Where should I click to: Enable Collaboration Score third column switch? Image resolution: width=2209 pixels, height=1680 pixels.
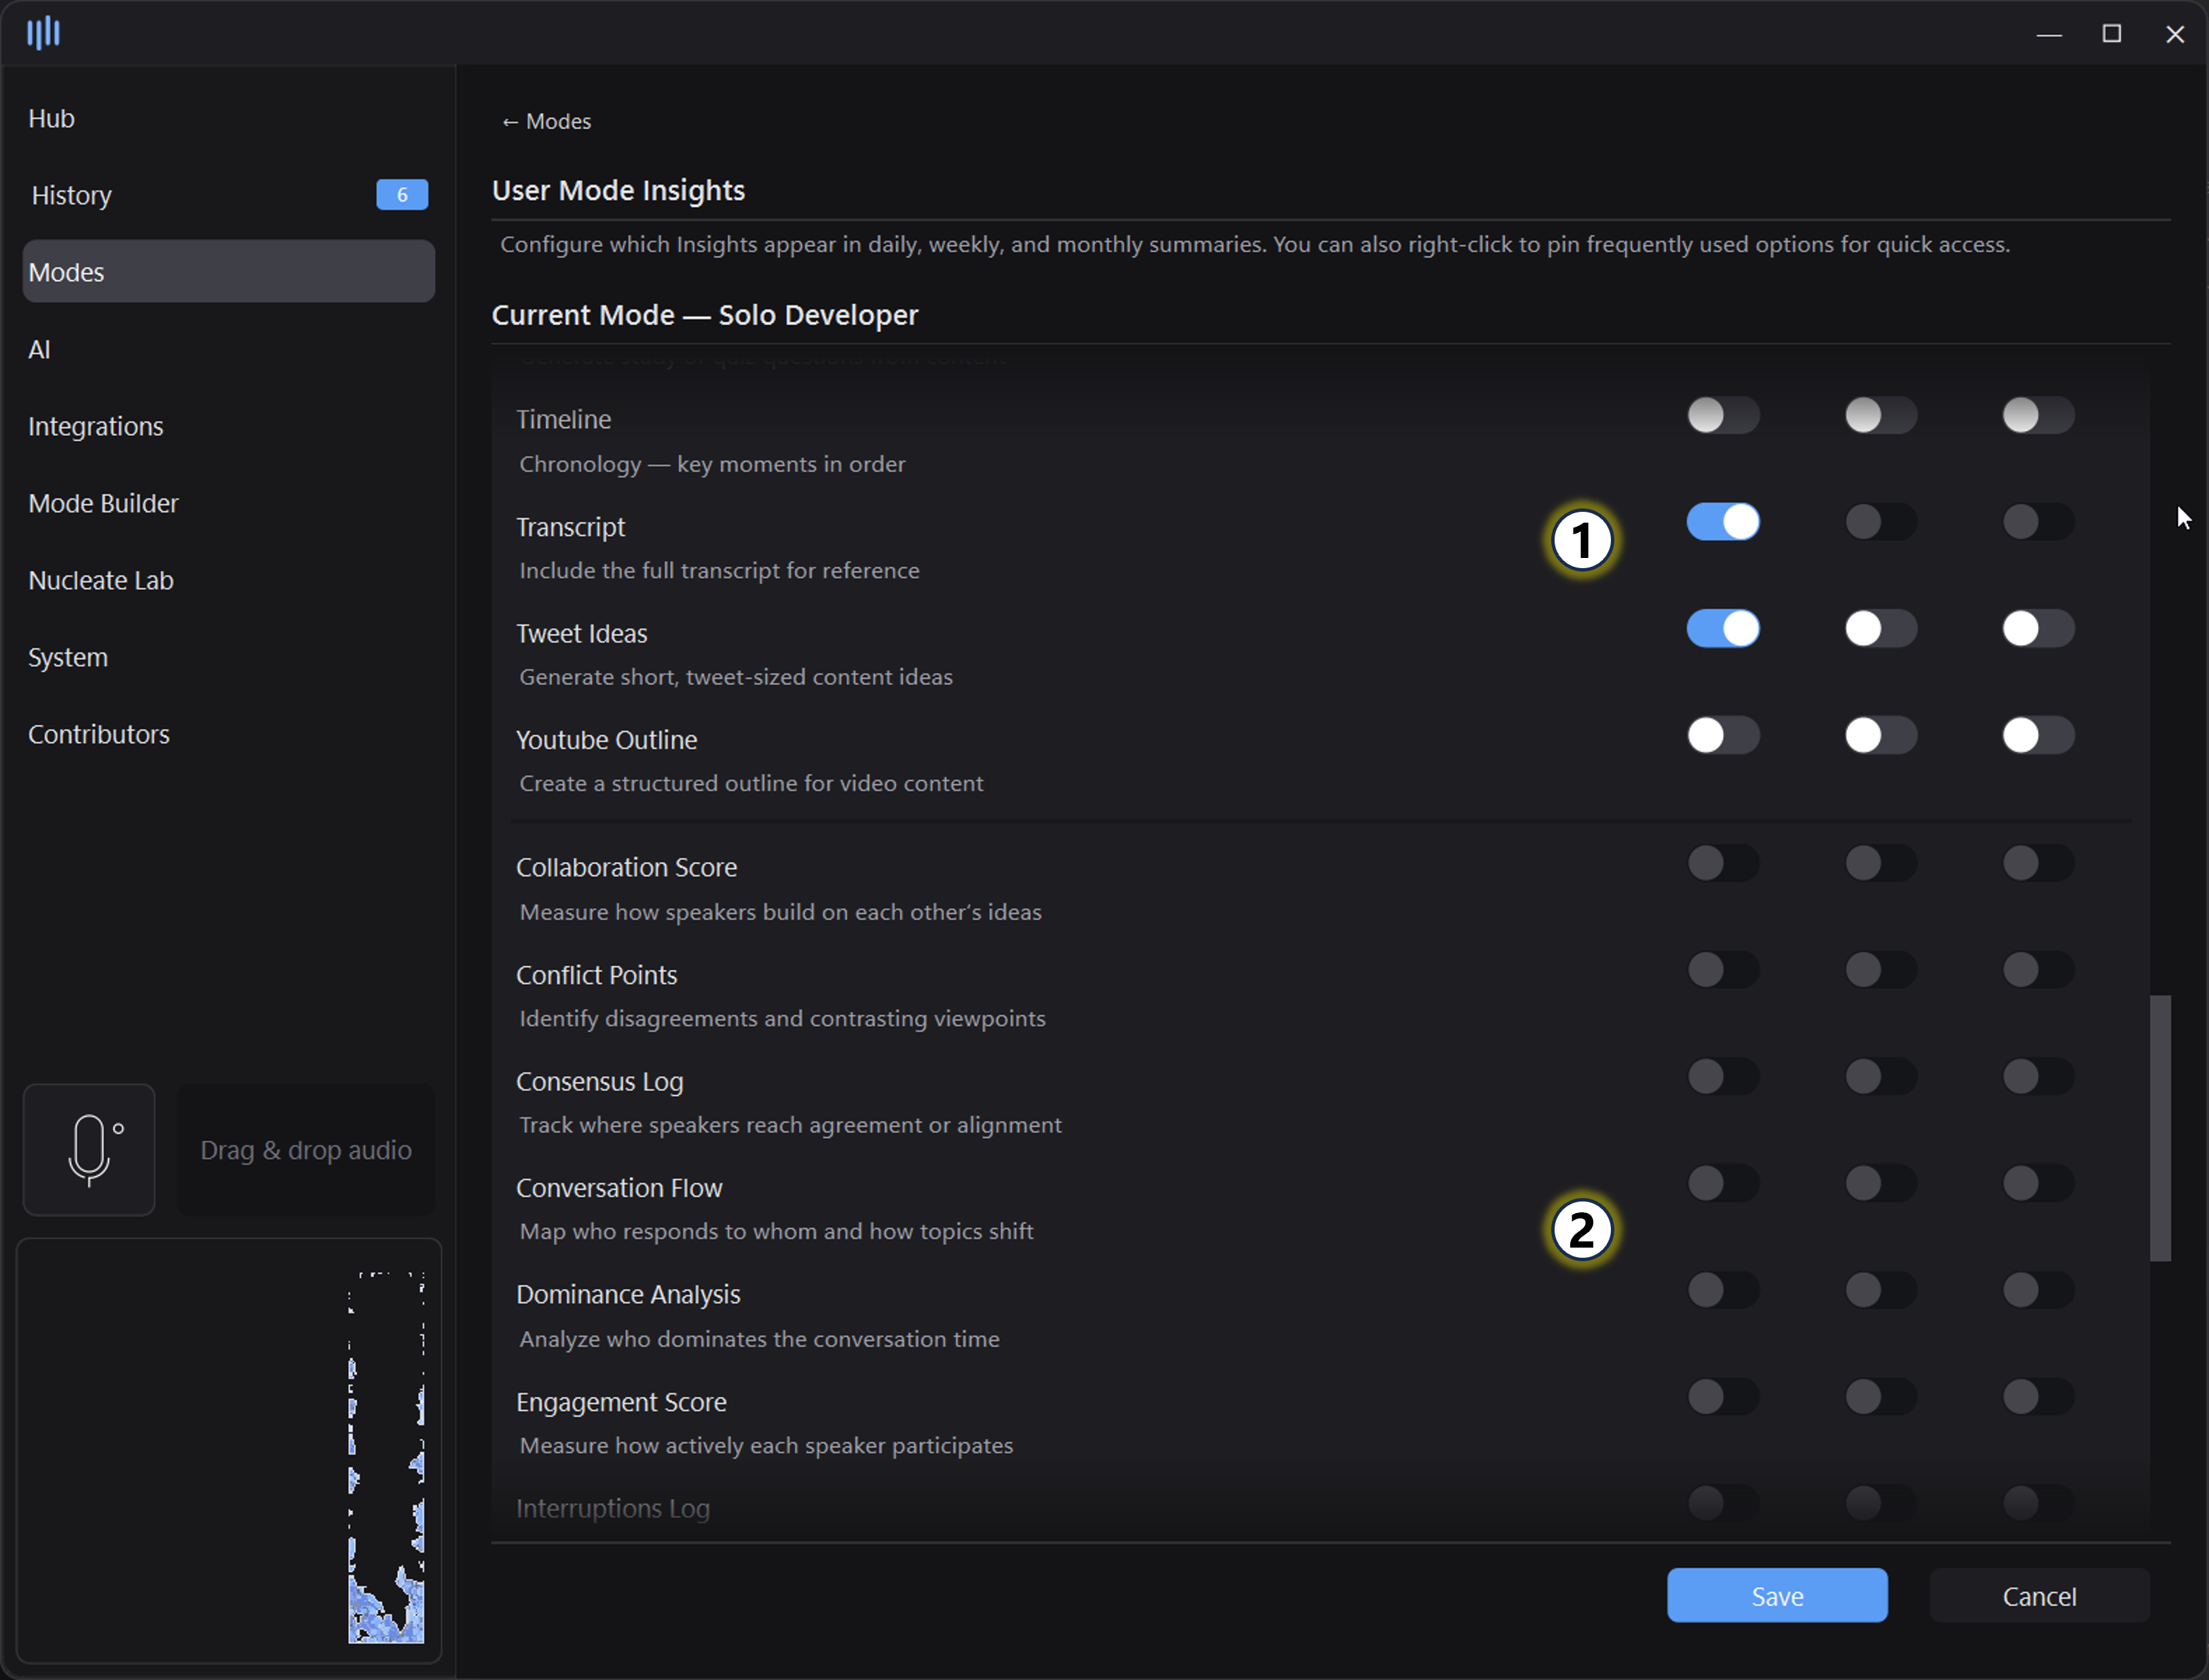[x=2038, y=863]
